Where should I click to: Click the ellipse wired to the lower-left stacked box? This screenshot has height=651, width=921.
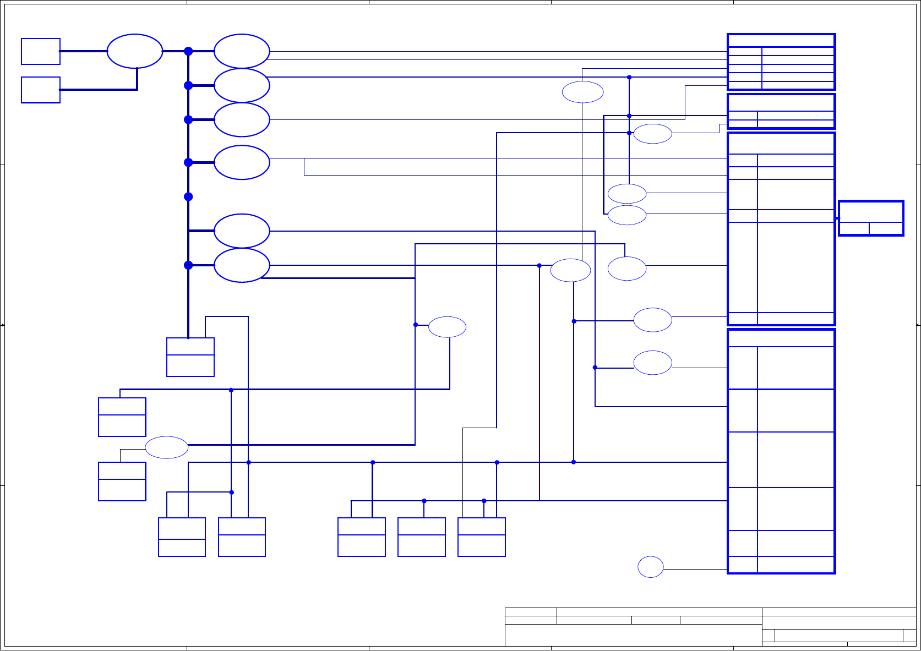(167, 447)
